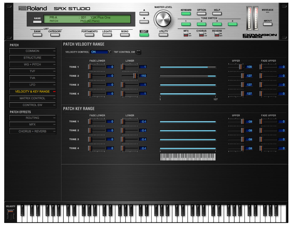
Task: Click Tone 4 key range Fade Lower slider
Action: 97,148
